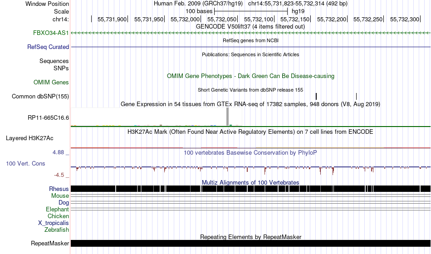Click the chr14:55,731,823-55,732,314 position text

click(298, 4)
